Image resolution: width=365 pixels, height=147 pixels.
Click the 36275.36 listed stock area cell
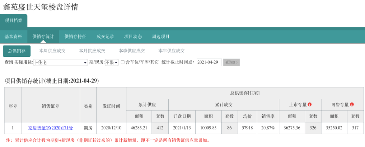[x=292, y=128]
